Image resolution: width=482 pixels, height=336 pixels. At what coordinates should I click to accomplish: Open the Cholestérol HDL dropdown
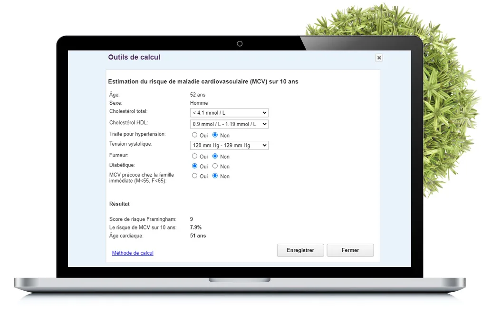coord(229,124)
